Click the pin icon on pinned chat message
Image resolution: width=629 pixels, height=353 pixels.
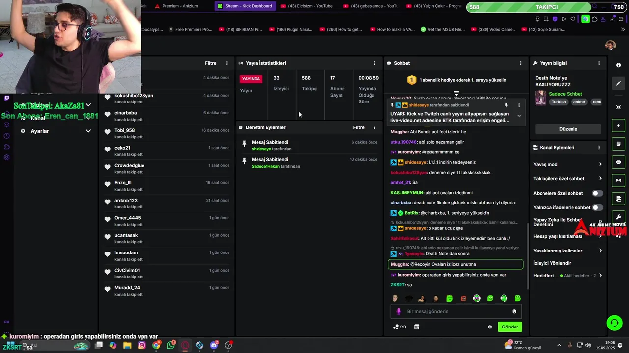pyautogui.click(x=506, y=105)
